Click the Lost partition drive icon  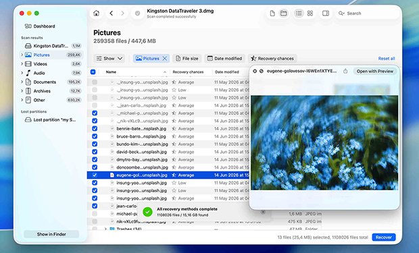tap(28, 120)
